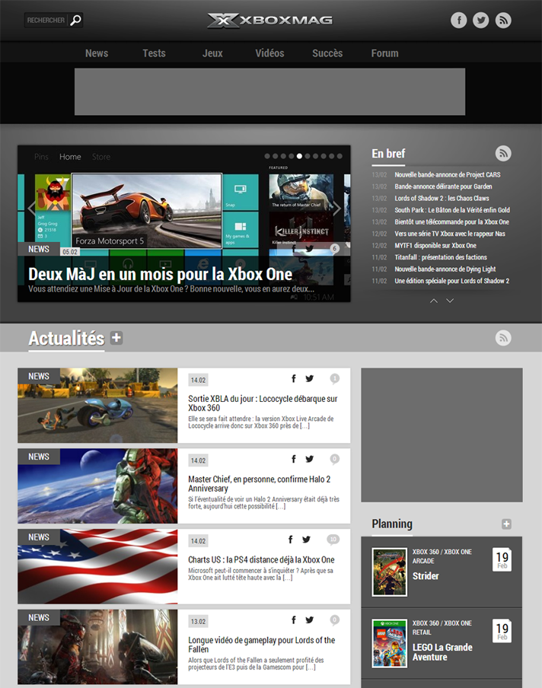
Task: Share Halo 2 Anniversary article on Twitter
Action: (309, 458)
